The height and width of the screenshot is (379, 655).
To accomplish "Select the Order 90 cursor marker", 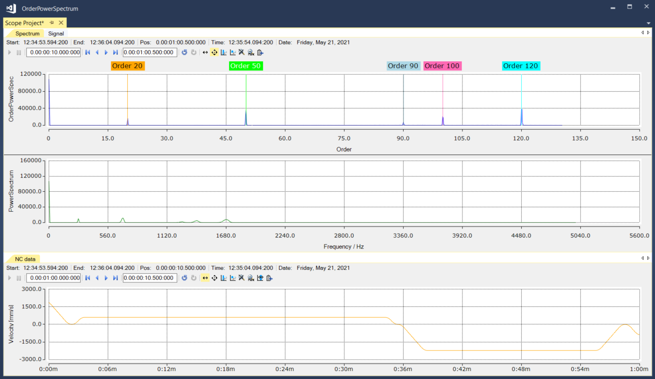I will (x=404, y=66).
